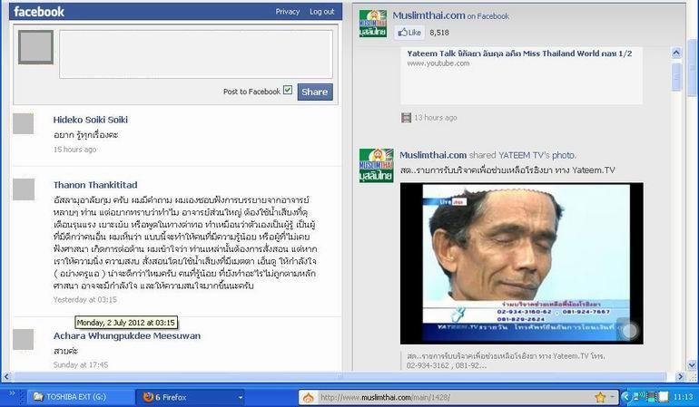The image size is (699, 407).
Task: Click Achara Whungpukdee Meesuwan's avatar thumbnail
Action: 24,340
